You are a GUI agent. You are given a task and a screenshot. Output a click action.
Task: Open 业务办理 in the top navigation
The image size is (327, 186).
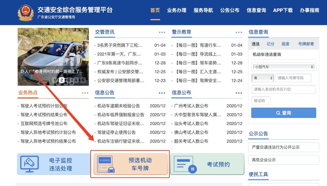(x=177, y=10)
